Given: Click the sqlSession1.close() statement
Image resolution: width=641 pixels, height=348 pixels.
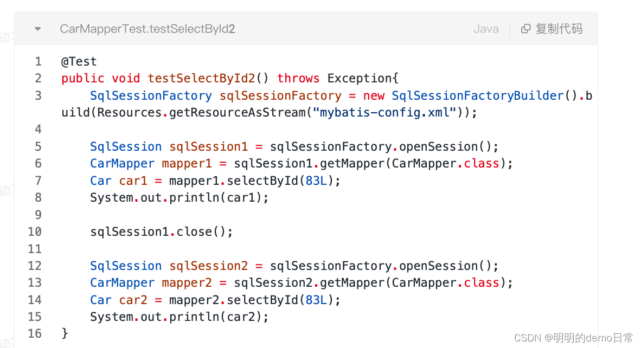Looking at the screenshot, I should point(162,231).
